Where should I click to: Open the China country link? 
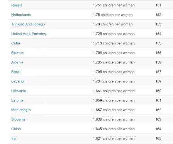coord(16,129)
